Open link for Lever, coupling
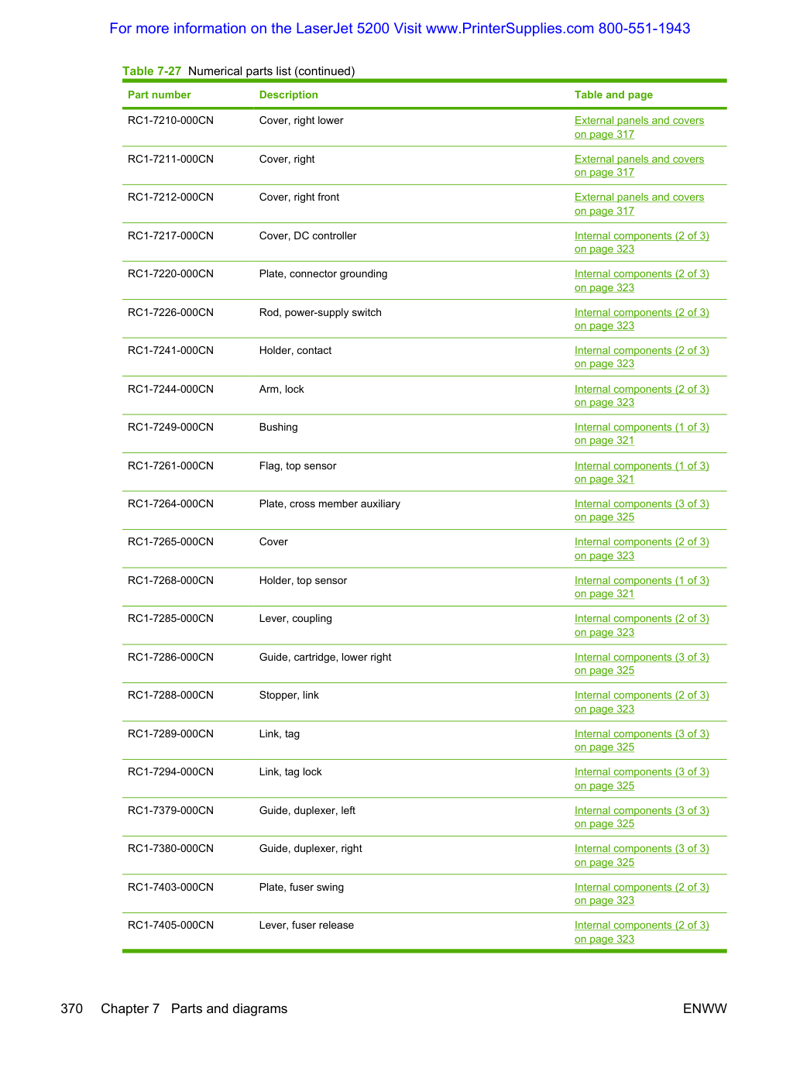800x1065 pixels. (641, 625)
